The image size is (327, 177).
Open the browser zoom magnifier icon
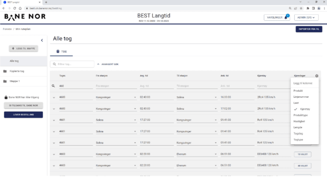[290, 8]
